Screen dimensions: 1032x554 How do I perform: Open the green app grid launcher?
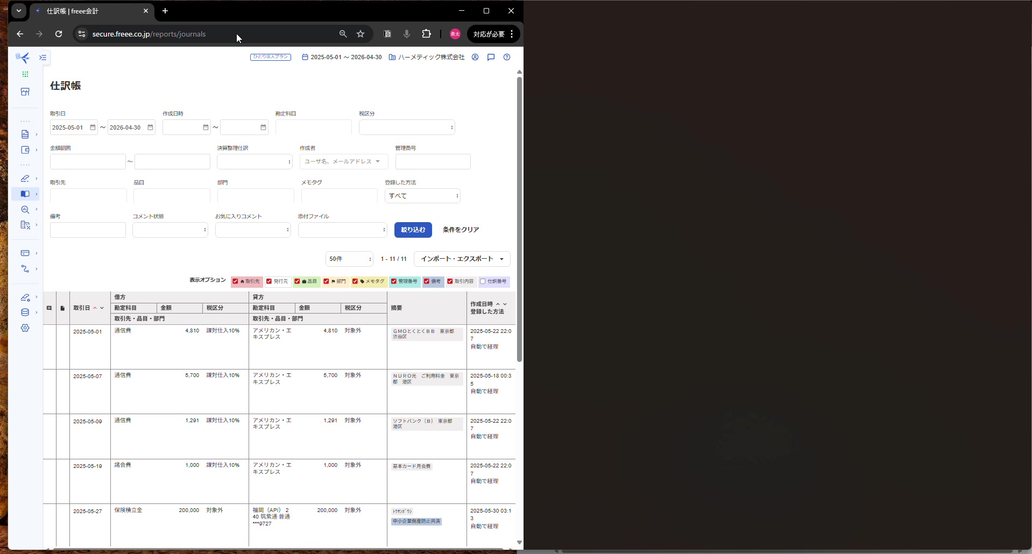(x=25, y=74)
